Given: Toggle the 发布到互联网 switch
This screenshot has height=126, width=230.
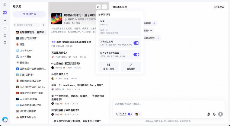Looking at the screenshot, I should tap(136, 43).
